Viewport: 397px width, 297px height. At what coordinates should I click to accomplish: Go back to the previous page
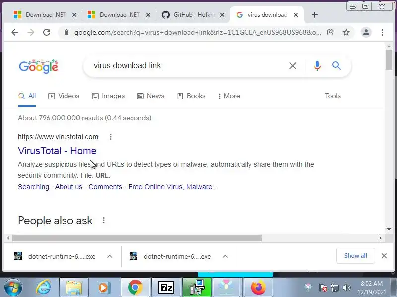coord(15,32)
